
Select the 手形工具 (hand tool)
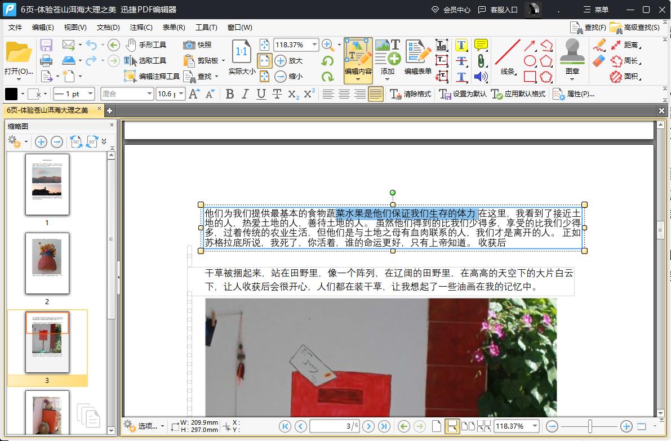point(145,44)
